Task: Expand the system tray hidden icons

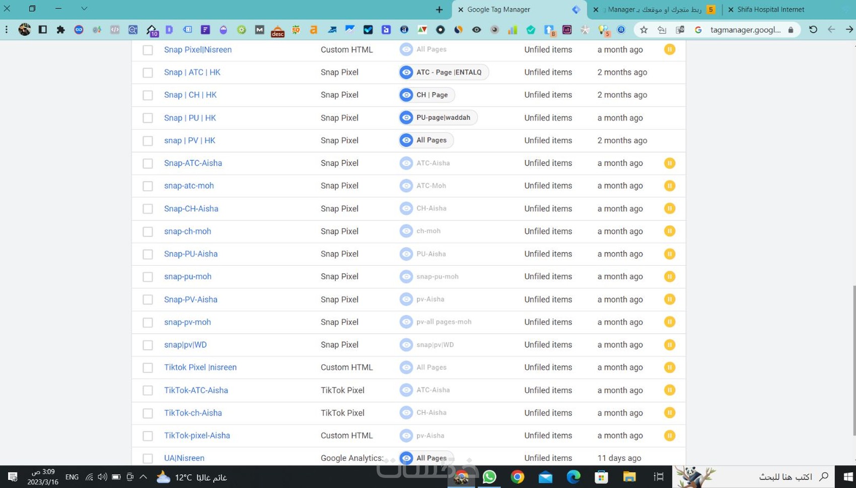Action: [144, 477]
